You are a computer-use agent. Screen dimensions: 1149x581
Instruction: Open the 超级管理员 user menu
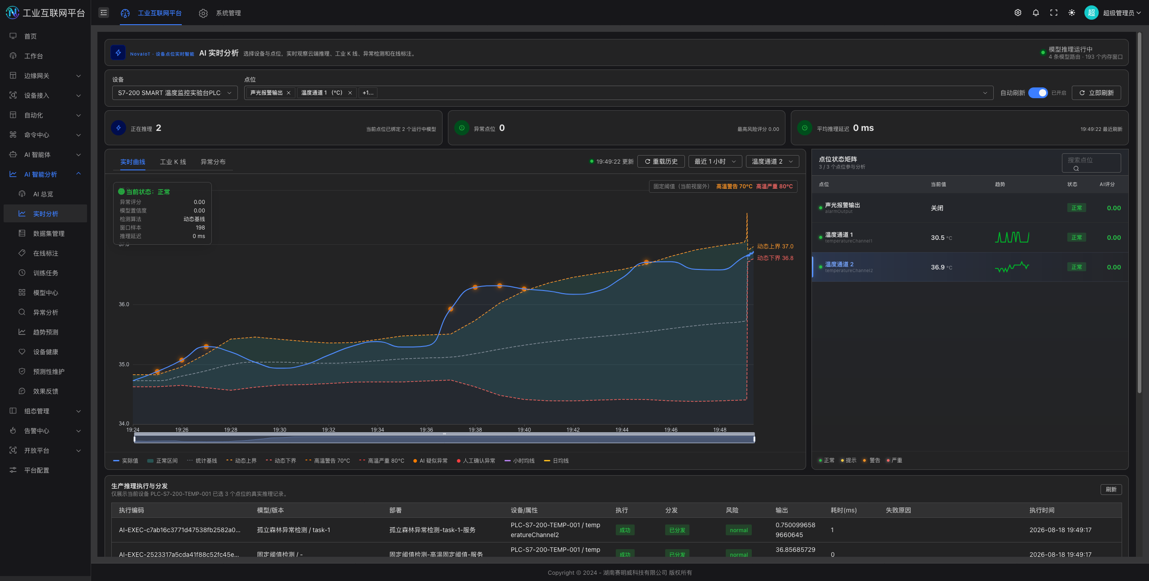coord(1122,13)
